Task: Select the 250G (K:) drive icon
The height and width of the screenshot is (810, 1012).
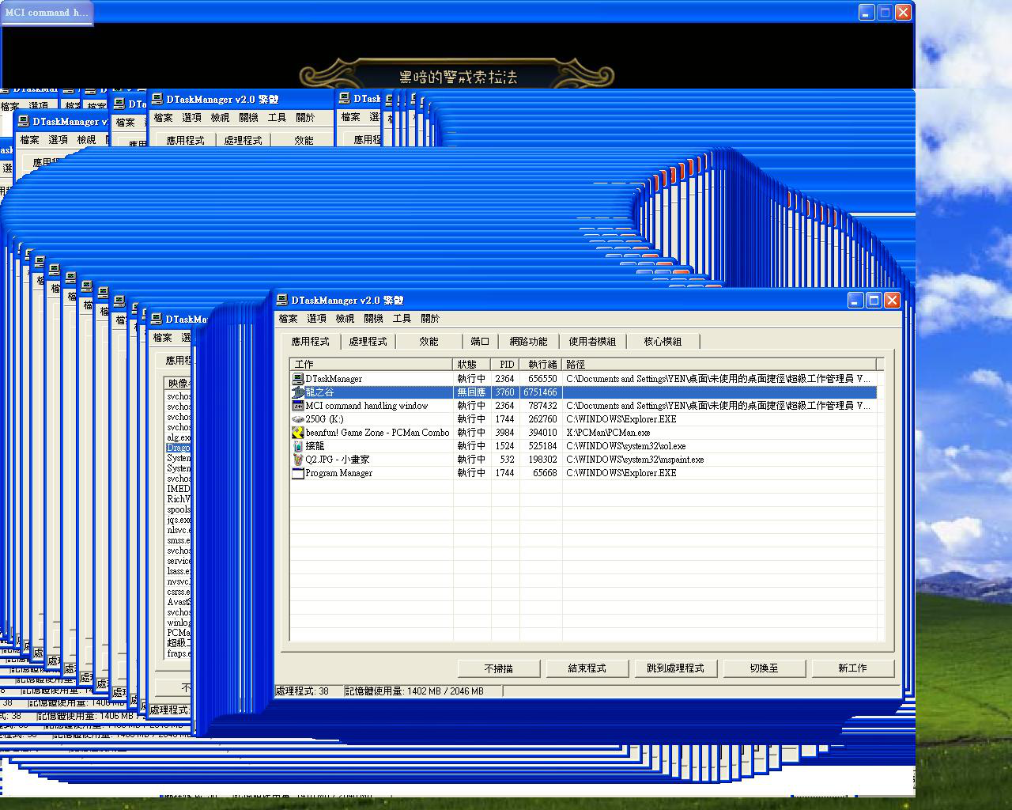Action: point(298,419)
